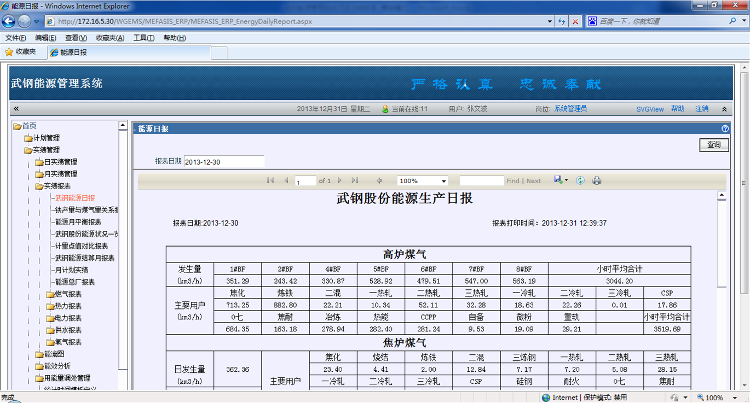750x403 pixels.
Task: Select the 能源日报 browser tab
Action: (129, 52)
